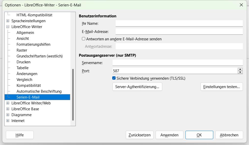249x145 pixels.
Task: Select Automatische Beschriftung entry
Action: coord(39,91)
